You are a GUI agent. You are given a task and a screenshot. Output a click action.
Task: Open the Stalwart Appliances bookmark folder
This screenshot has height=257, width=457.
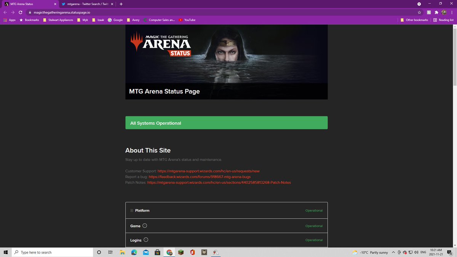click(x=58, y=20)
